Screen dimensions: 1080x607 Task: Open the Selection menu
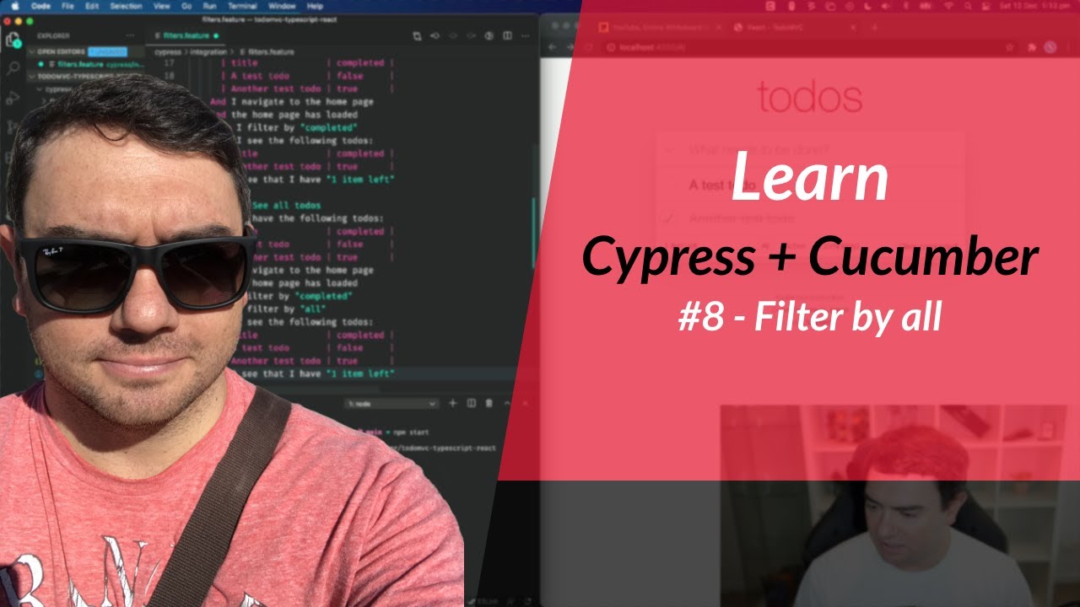pos(126,6)
